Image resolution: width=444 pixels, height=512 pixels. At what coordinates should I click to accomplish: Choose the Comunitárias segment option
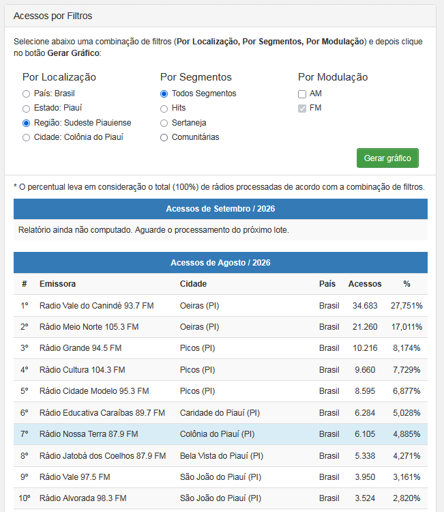[x=164, y=137]
